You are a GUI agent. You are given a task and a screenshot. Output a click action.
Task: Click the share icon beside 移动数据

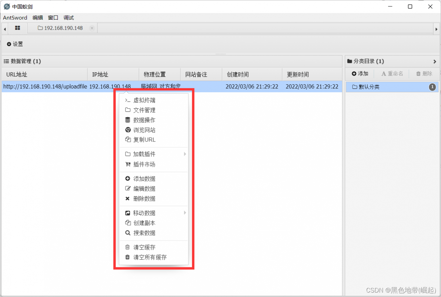pos(127,213)
